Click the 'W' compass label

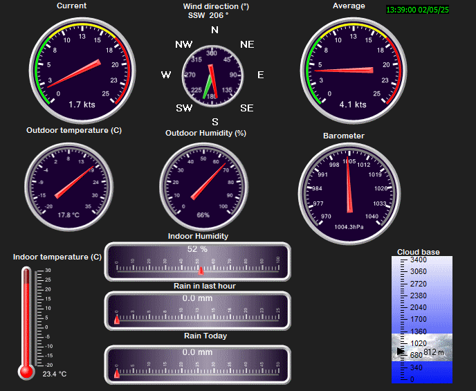tap(166, 75)
